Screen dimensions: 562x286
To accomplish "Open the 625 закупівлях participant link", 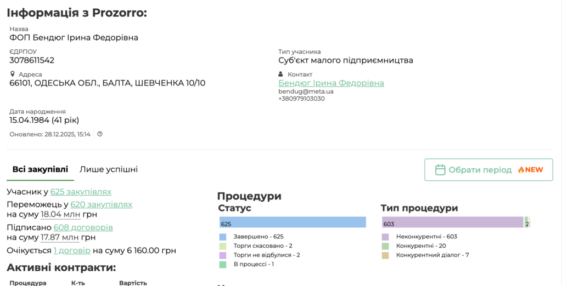I will tap(81, 192).
